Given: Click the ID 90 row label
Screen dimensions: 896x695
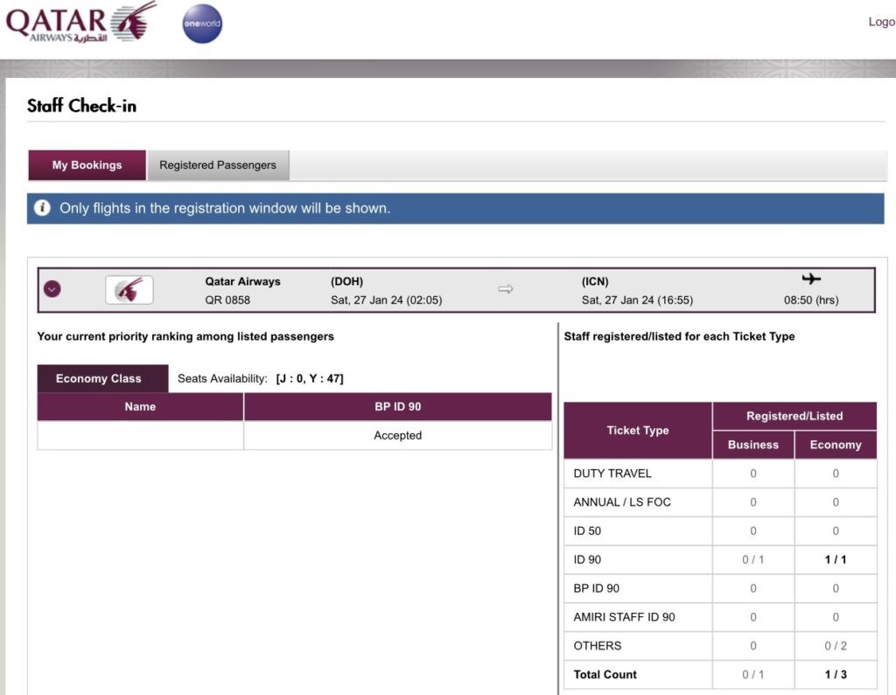Looking at the screenshot, I should point(587,559).
